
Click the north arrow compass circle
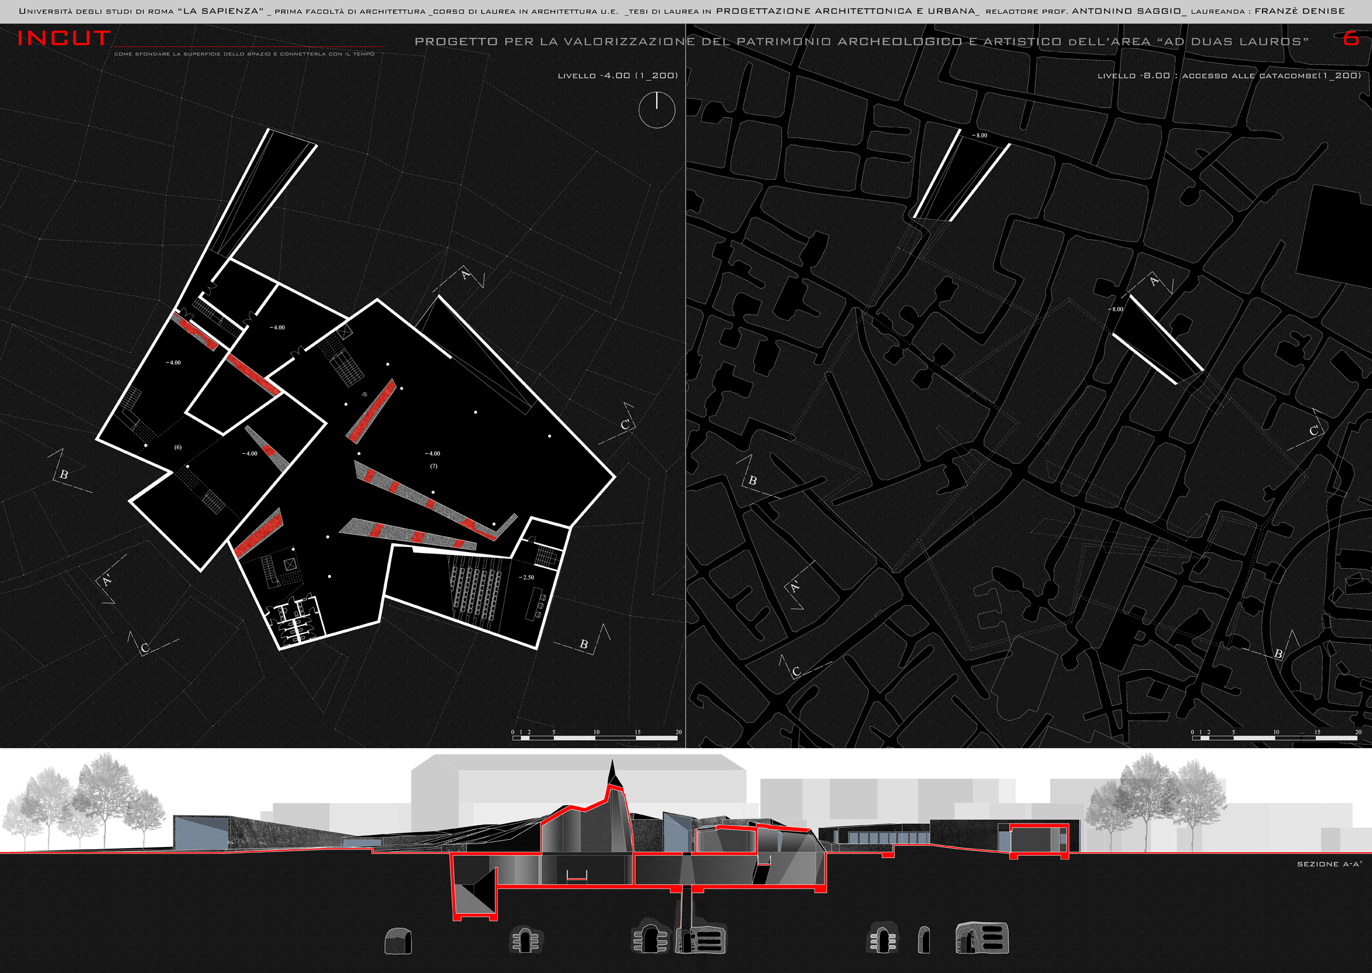657,110
